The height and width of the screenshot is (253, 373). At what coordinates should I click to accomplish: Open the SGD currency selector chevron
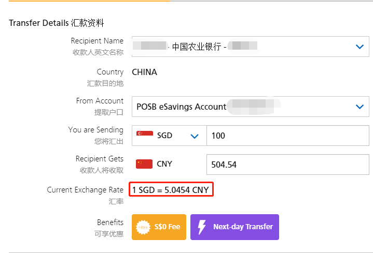[x=195, y=136]
